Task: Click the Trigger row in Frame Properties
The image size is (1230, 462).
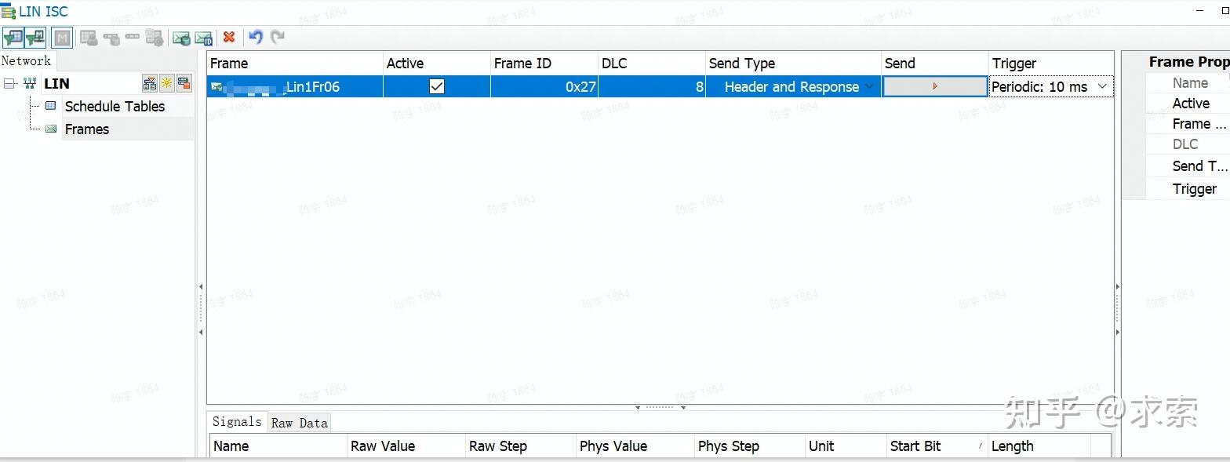Action: [x=1188, y=188]
